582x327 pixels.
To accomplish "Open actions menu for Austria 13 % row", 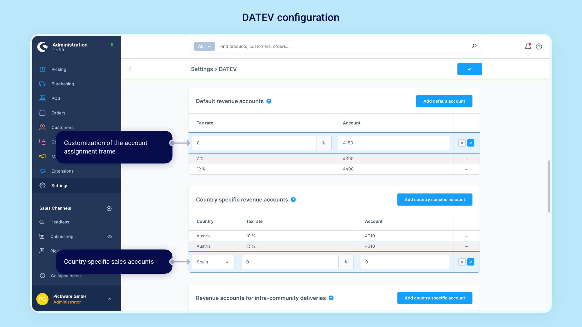I will point(467,246).
